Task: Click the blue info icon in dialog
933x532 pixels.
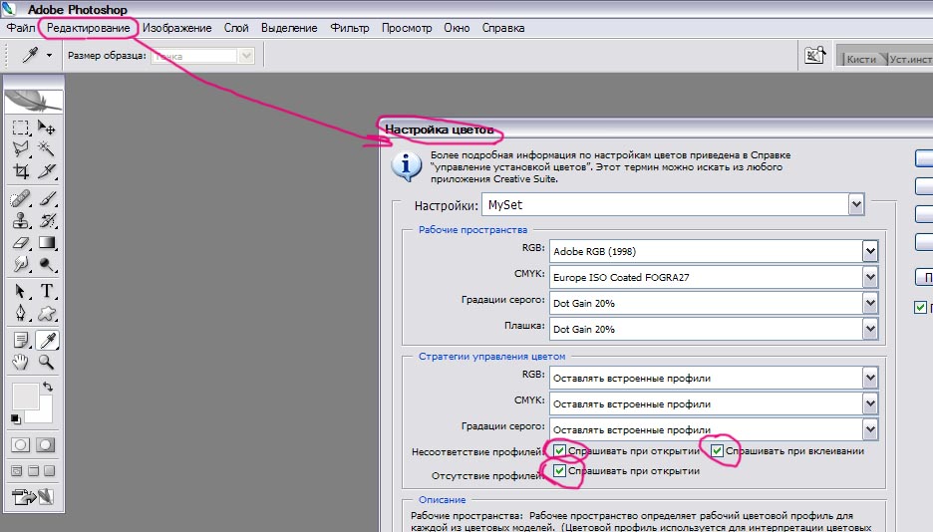Action: click(407, 165)
